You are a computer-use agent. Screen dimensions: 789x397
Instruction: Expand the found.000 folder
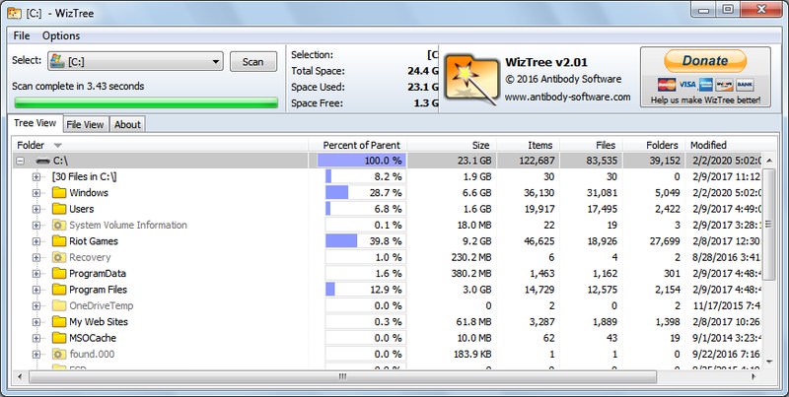(36, 355)
